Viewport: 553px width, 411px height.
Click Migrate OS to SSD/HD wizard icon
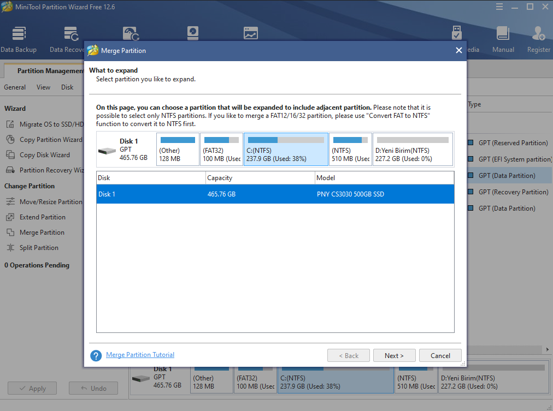point(10,124)
